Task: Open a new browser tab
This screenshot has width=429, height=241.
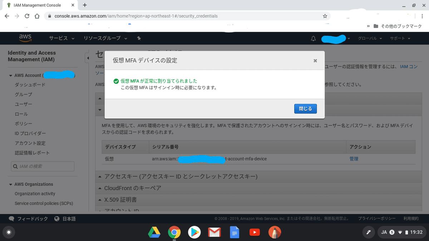Action: pos(85,5)
